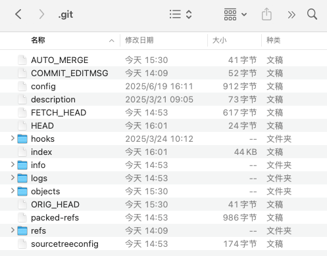Select the objects folder icon
327x256 pixels.
click(22, 192)
